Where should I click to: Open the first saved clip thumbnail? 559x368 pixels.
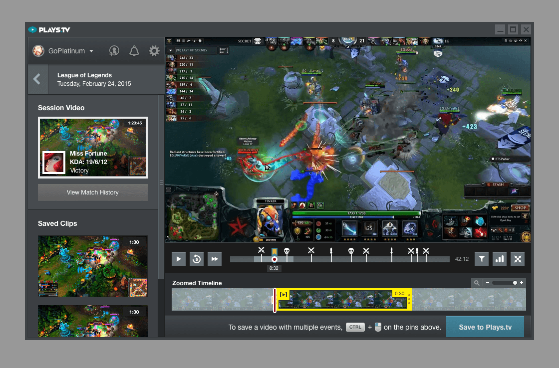click(x=93, y=266)
